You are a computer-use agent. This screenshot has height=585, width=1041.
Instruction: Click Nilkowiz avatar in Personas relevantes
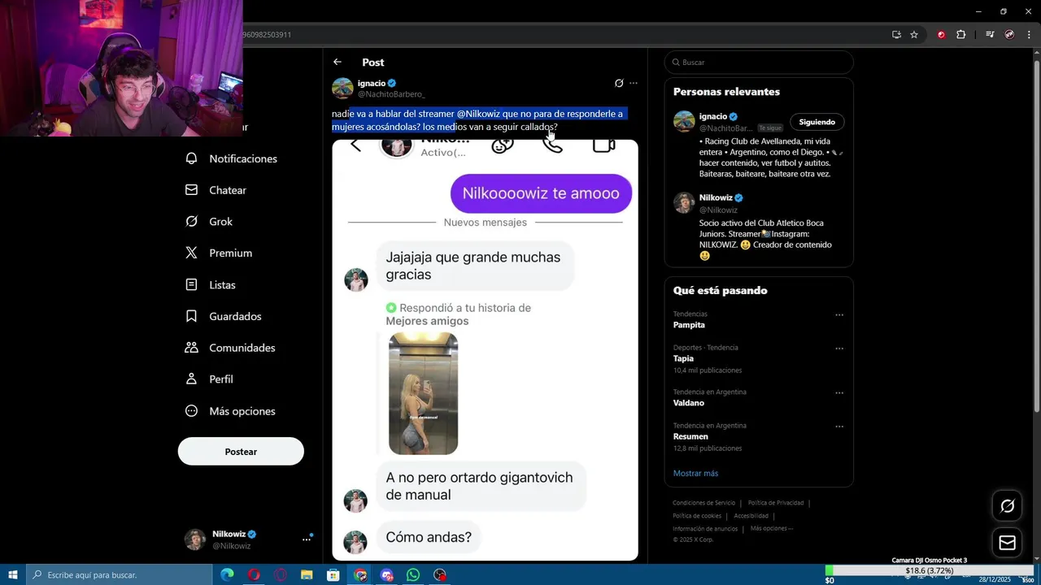[684, 202]
